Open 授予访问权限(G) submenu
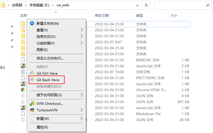Viewport: 213px width, 133px height. [49, 95]
